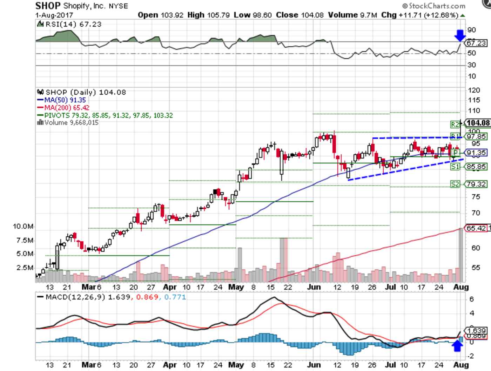Viewport: 491px width, 371px height.
Task: Click the Mar label on price chart axis
Action: click(88, 287)
